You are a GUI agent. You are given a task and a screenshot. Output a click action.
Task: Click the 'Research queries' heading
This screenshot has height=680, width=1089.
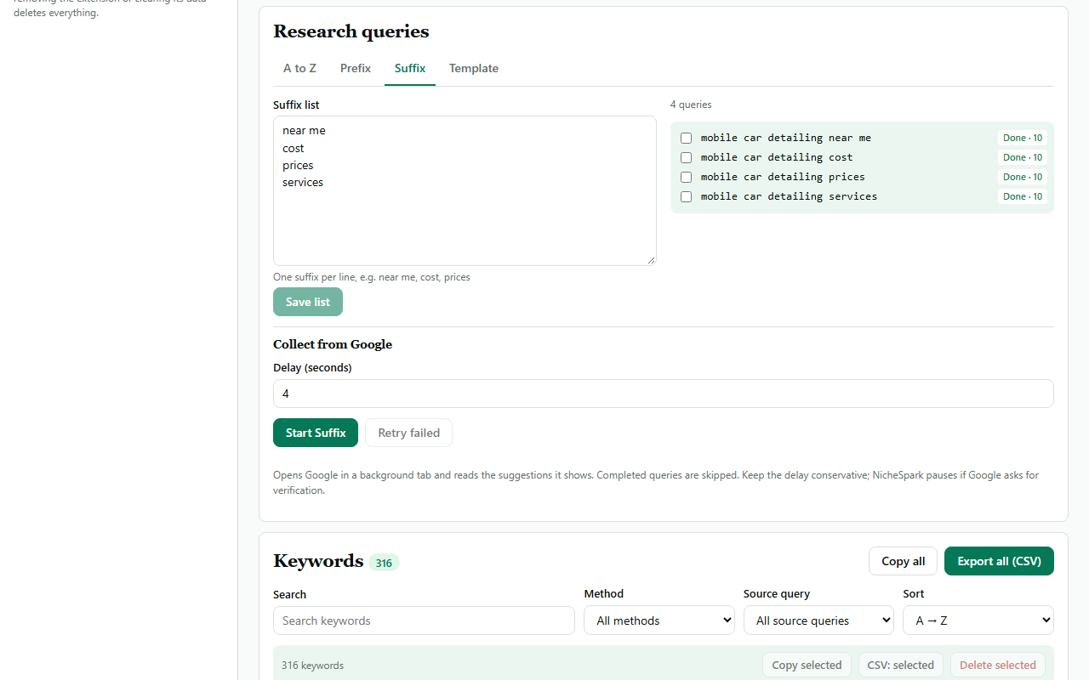click(351, 31)
